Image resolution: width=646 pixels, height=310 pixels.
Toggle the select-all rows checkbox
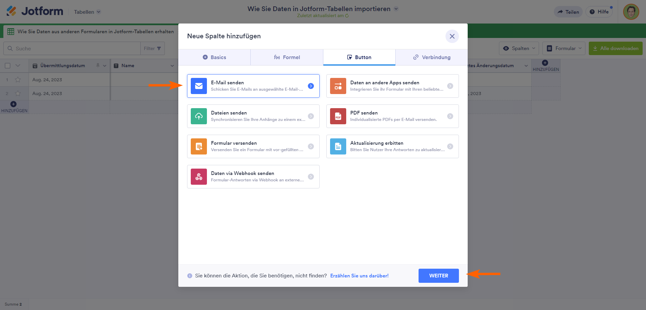tap(8, 66)
